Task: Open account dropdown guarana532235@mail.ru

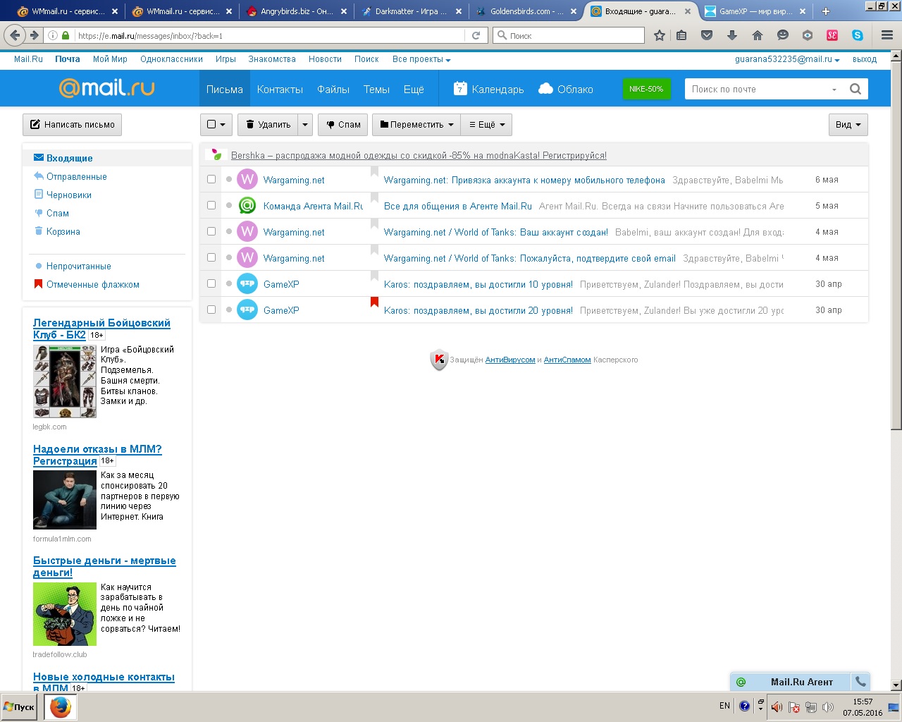Action: click(787, 59)
